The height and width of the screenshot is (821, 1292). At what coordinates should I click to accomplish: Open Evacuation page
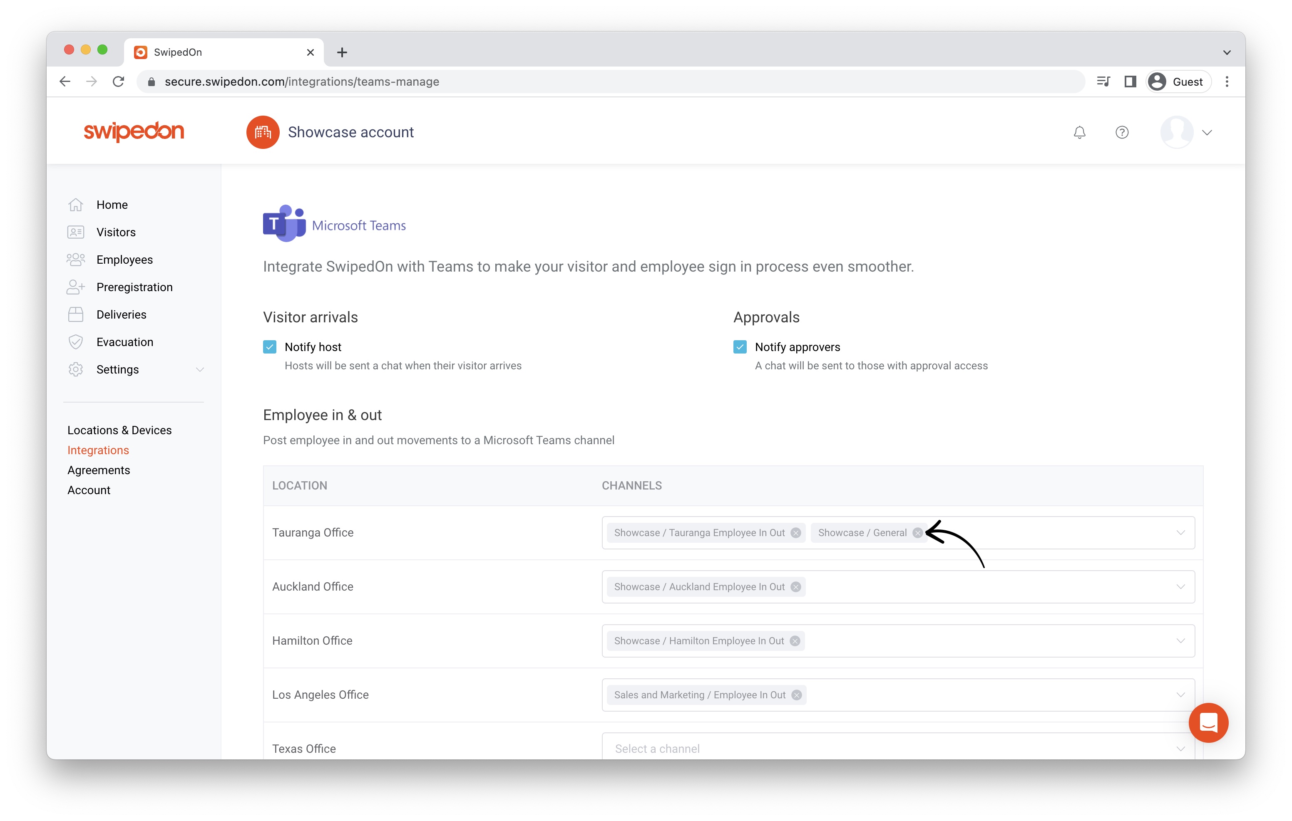coord(125,342)
